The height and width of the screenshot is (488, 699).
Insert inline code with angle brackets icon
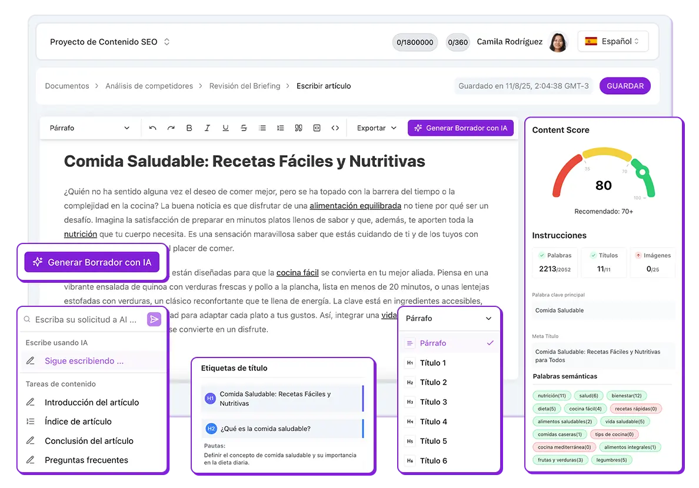pos(335,128)
